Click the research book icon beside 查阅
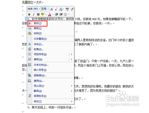149x113 pixels. (x=30, y=81)
